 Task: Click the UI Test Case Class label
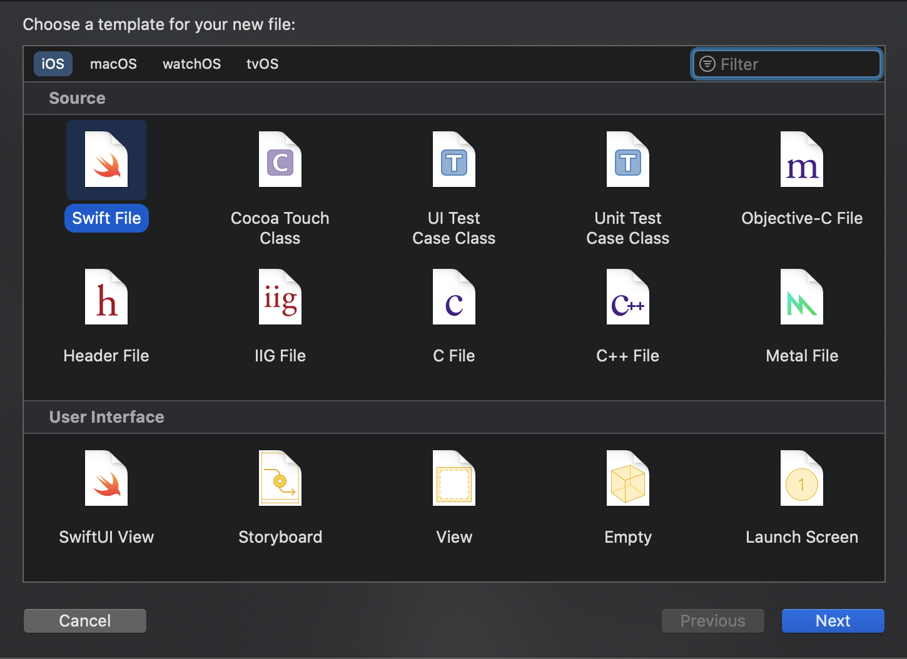pos(454,228)
